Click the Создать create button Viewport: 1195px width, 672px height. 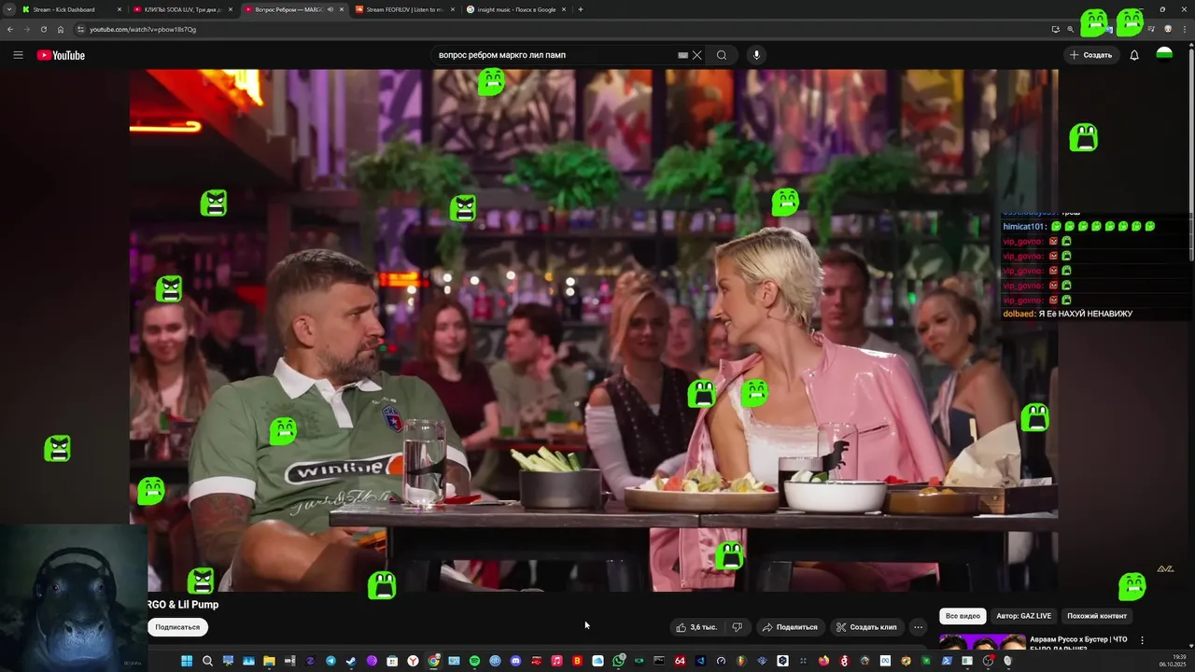click(x=1091, y=55)
